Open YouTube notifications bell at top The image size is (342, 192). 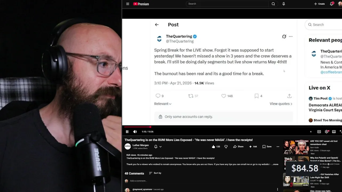click(332, 4)
